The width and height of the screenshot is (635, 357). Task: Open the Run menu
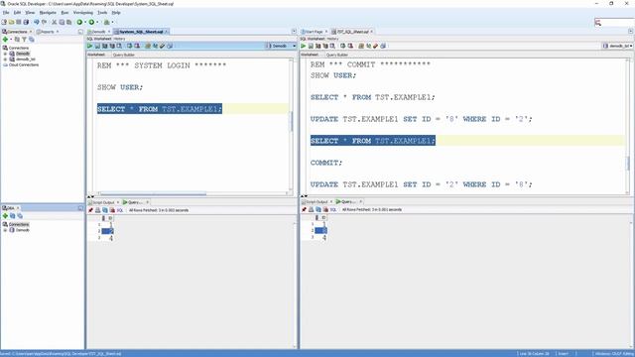click(x=64, y=13)
